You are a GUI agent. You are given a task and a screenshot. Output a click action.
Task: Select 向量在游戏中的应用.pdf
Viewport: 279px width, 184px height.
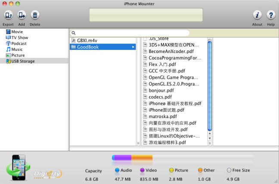click(174, 123)
